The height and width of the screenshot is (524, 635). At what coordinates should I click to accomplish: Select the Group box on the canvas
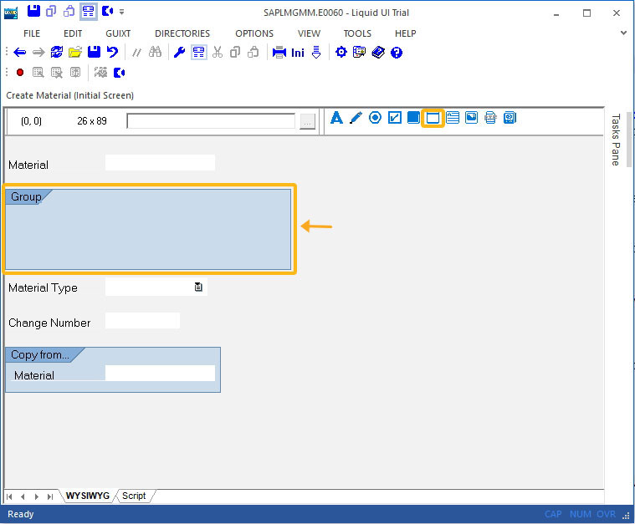point(148,230)
